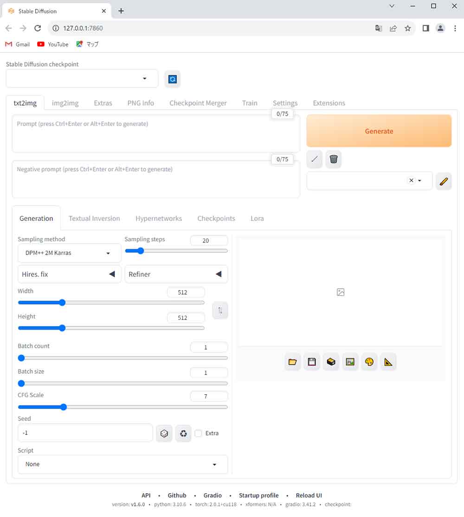Adjust the Sampling steps slider
This screenshot has width=464, height=517.
(x=176, y=251)
